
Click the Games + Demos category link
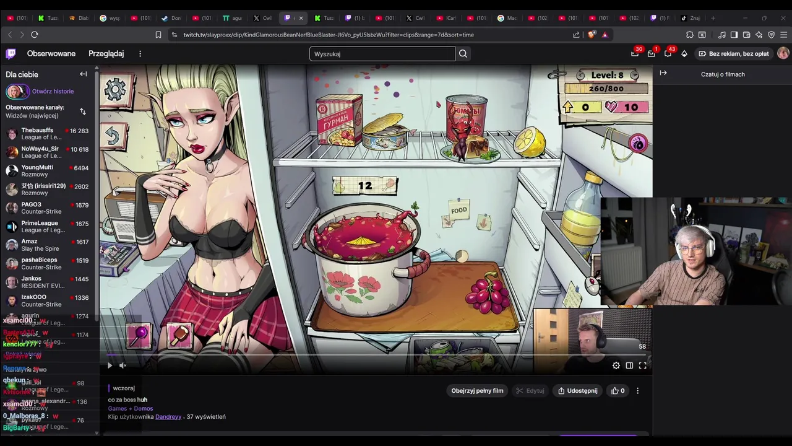[131, 408]
